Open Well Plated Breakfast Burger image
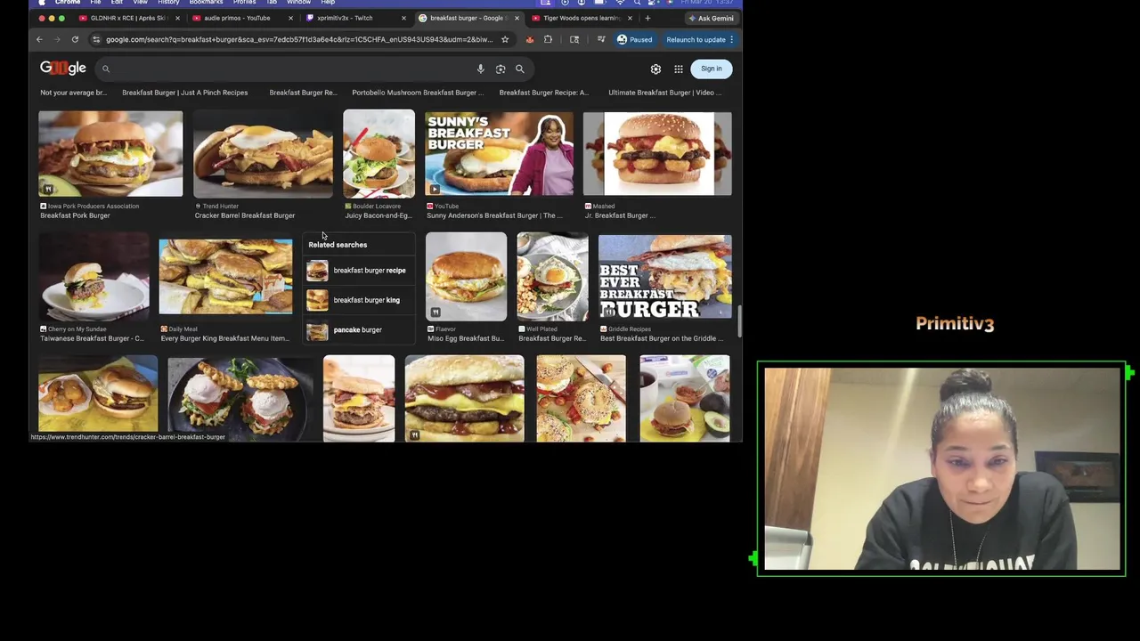 click(x=552, y=277)
